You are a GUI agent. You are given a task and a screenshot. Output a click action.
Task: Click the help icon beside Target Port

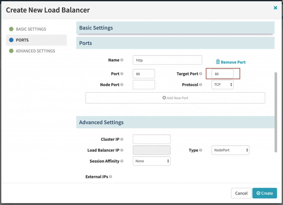(201, 74)
